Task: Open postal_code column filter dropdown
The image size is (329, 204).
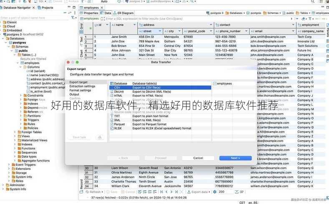Action: point(211,31)
